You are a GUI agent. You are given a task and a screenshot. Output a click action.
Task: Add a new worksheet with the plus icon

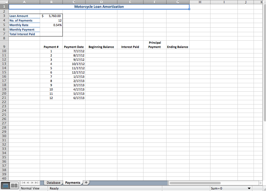point(86,182)
